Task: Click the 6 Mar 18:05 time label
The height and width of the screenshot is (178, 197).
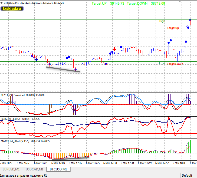Action: [x=179, y=163]
